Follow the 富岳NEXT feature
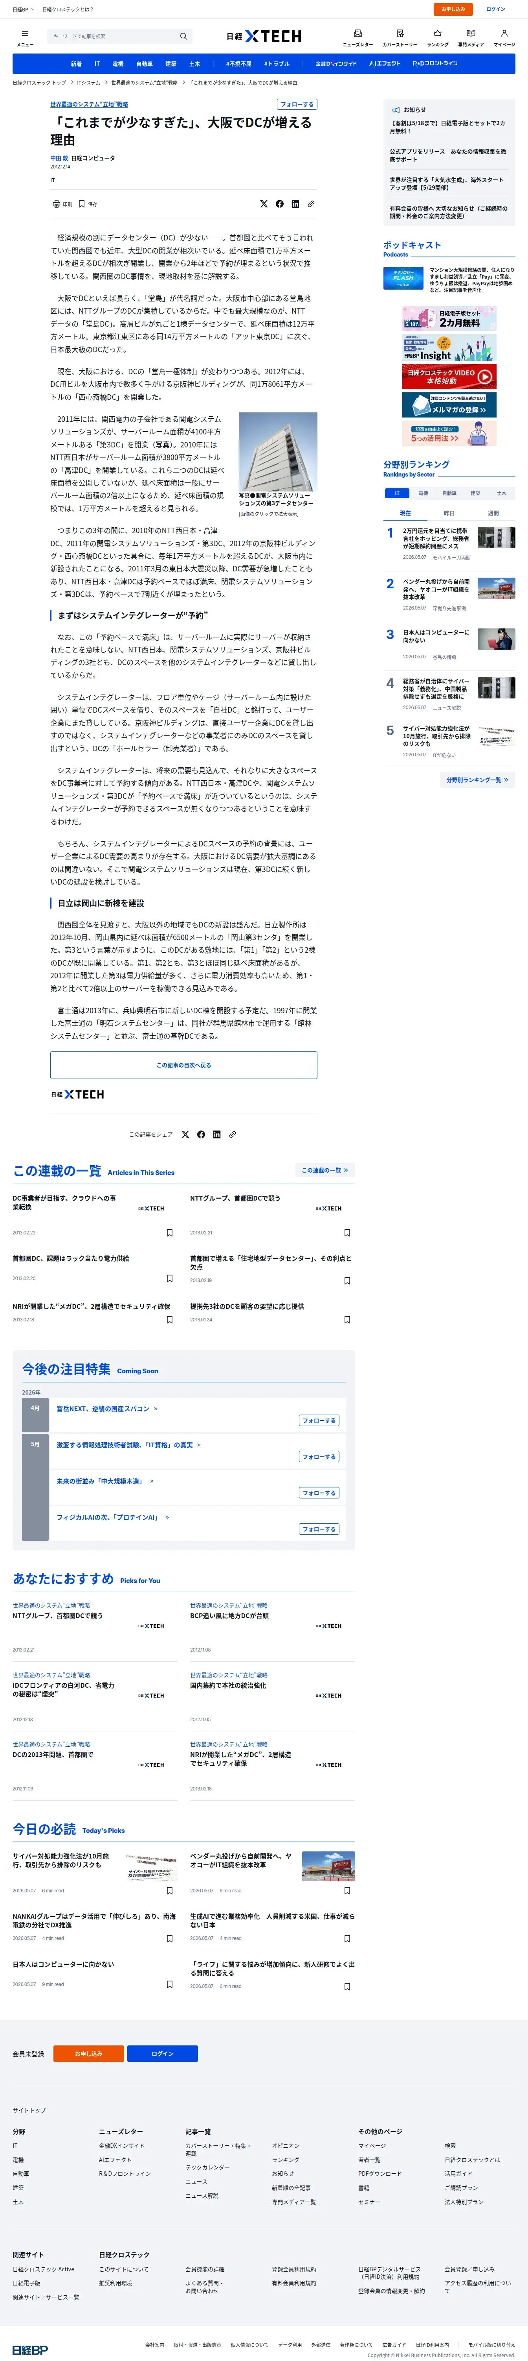Image resolution: width=528 pixels, height=2361 pixels. click(319, 1421)
